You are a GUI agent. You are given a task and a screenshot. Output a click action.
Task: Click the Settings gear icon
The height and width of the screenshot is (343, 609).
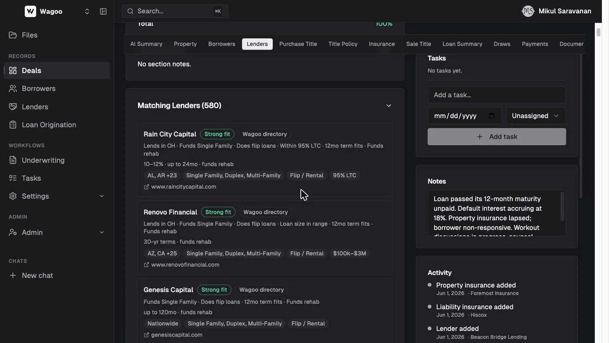tap(13, 196)
